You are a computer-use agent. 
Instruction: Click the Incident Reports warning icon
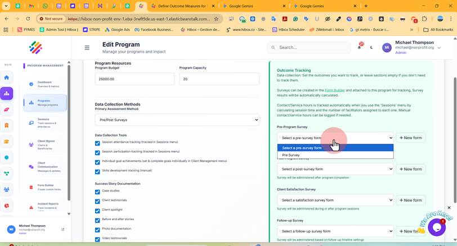(x=31, y=207)
